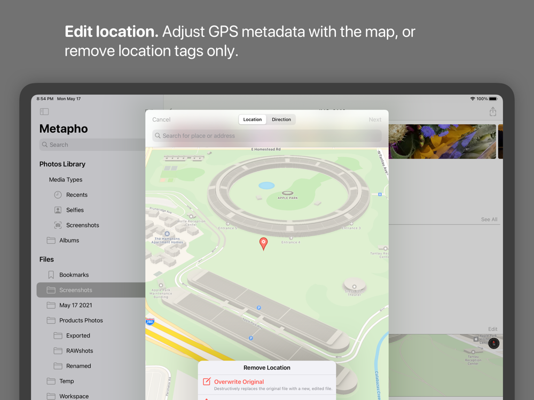Image resolution: width=534 pixels, height=400 pixels.
Task: Click the 'Entrance 4' map label
Action: [x=291, y=242]
